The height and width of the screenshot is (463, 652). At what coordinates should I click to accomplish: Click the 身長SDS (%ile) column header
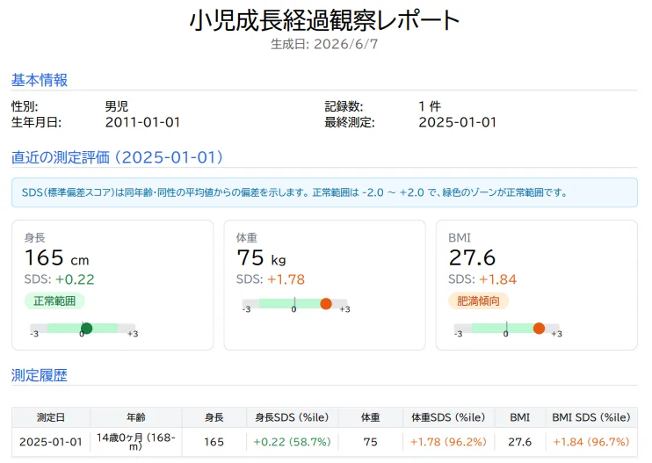point(292,417)
